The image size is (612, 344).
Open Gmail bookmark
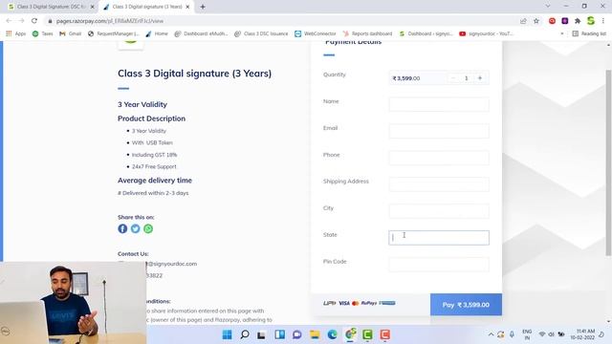71,34
